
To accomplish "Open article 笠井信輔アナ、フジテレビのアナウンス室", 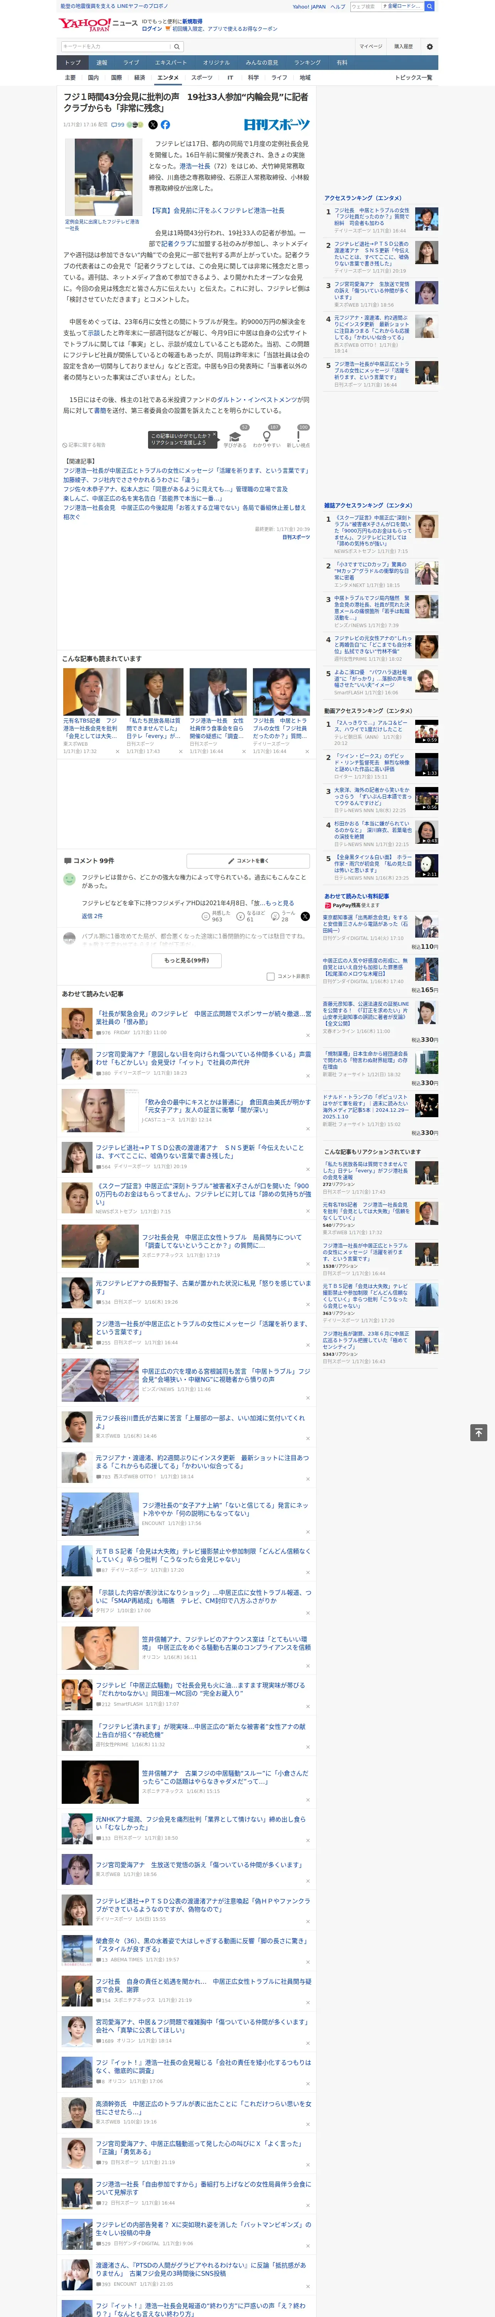I will click(226, 1643).
